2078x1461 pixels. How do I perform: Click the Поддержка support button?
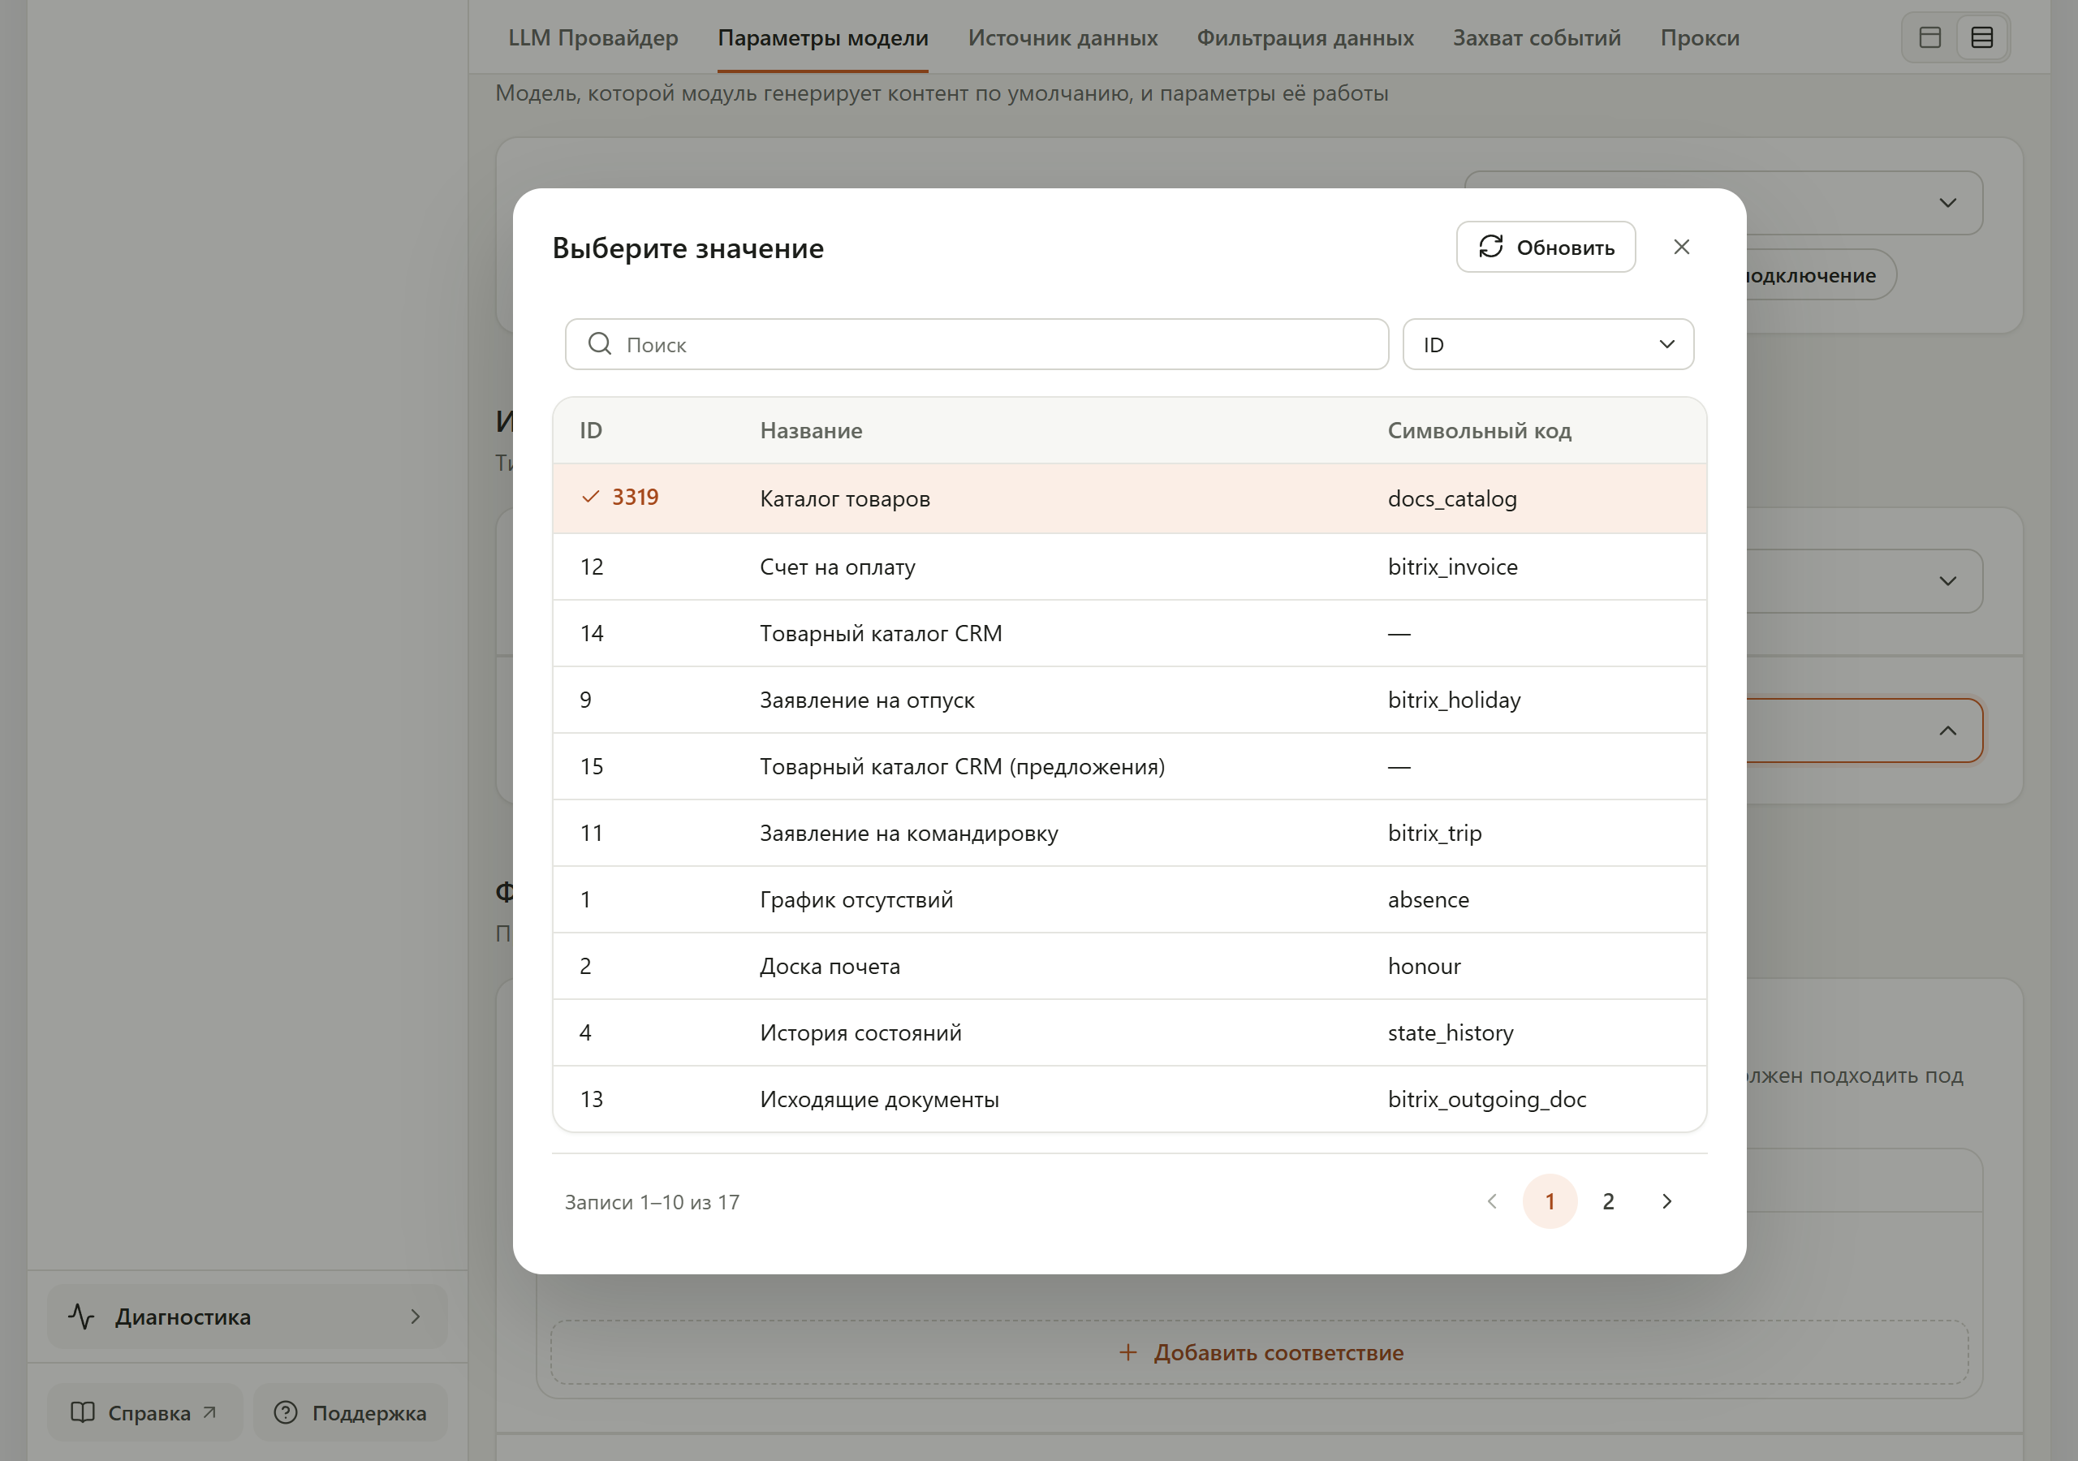(350, 1412)
